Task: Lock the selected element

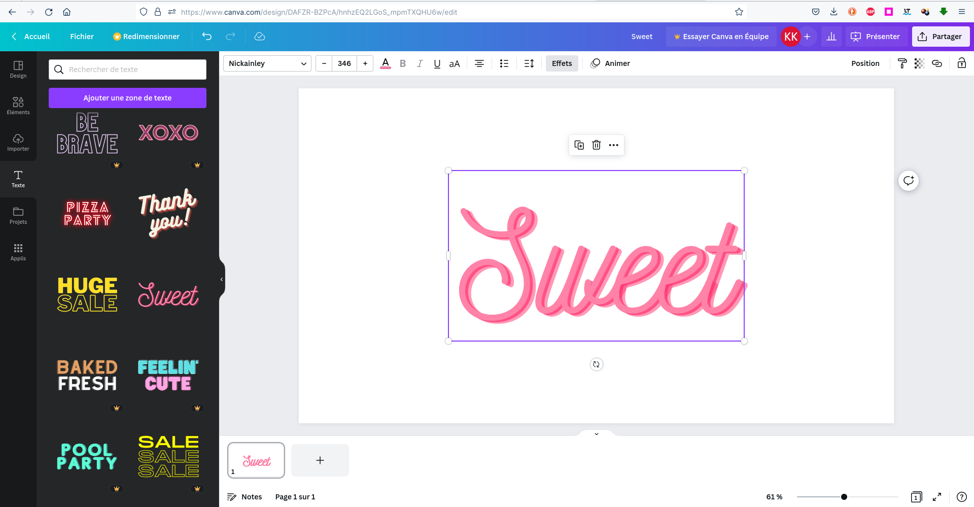Action: pyautogui.click(x=961, y=63)
